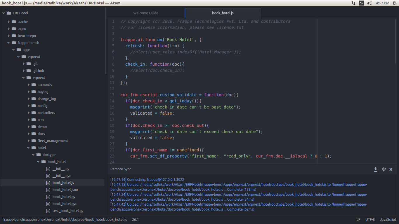399x224 pixels.
Task: Close the Remote Sync panel
Action: pyautogui.click(x=391, y=169)
